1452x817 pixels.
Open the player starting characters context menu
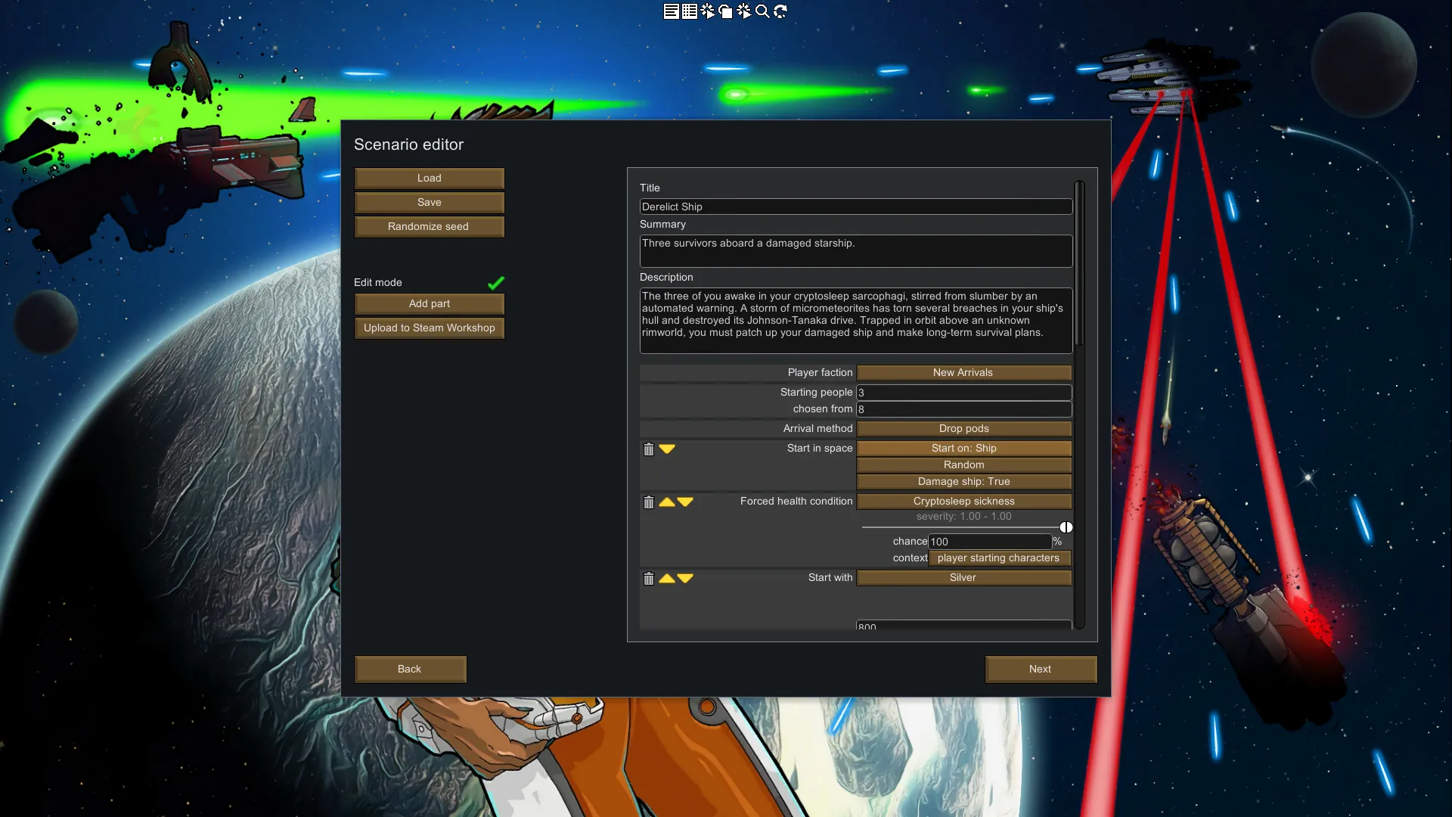pyautogui.click(x=998, y=558)
